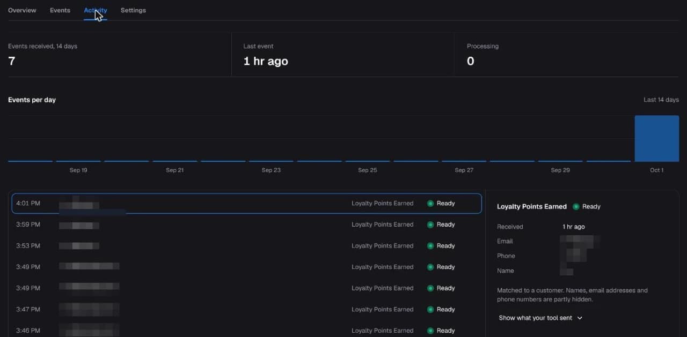The image size is (687, 337).
Task: Select the 3:46 PM event row
Action: (247, 330)
